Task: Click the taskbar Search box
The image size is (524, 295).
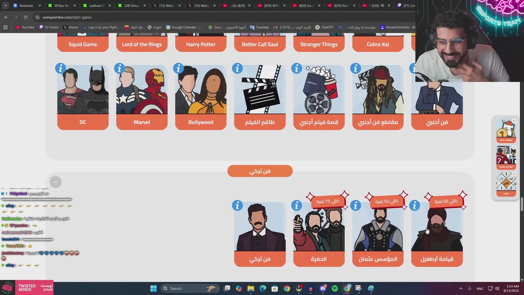Action: (x=190, y=288)
